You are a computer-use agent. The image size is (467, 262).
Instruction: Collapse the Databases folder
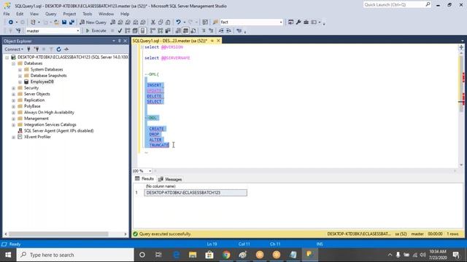click(x=13, y=63)
